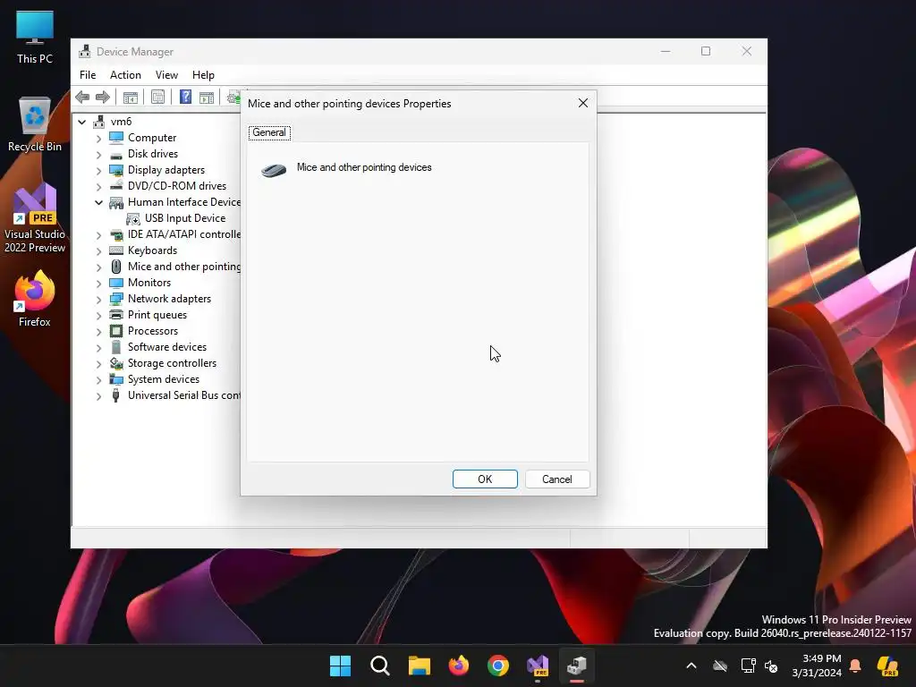Launch Chrome from the taskbar
This screenshot has width=916, height=687.
click(x=497, y=666)
